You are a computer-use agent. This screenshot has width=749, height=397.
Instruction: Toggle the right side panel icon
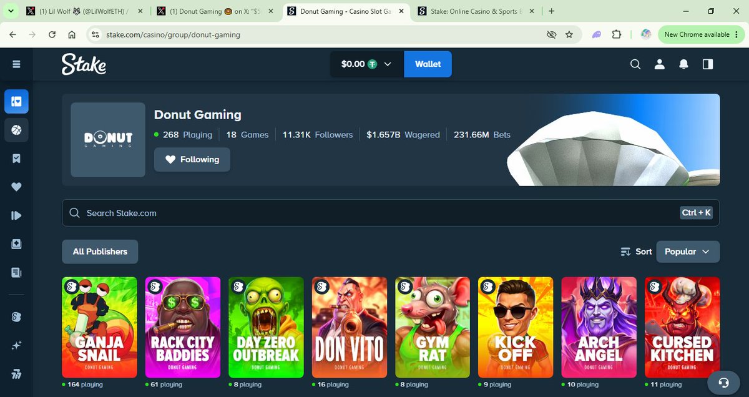(x=707, y=64)
